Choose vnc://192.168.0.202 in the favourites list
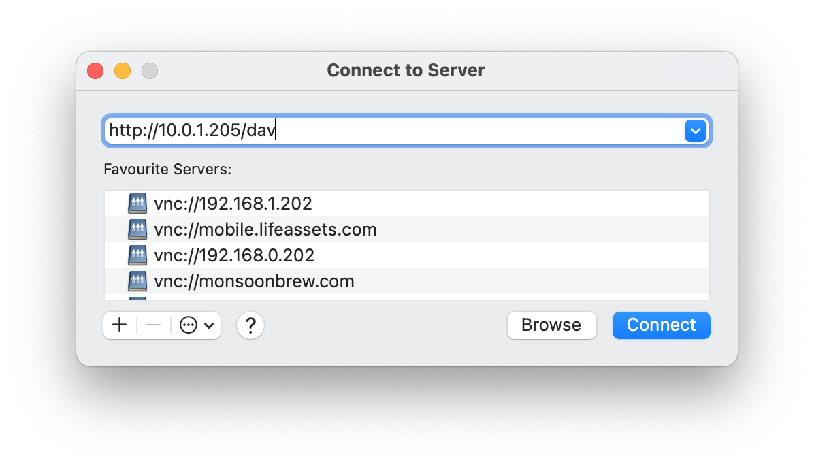 [234, 255]
